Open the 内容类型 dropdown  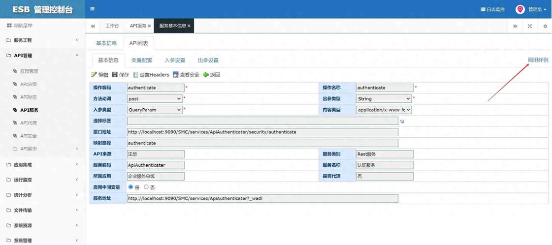[x=384, y=110]
